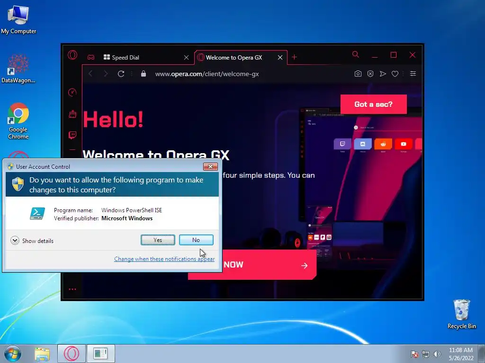Close the User Account Control dialog
This screenshot has height=363, width=485.
click(210, 167)
